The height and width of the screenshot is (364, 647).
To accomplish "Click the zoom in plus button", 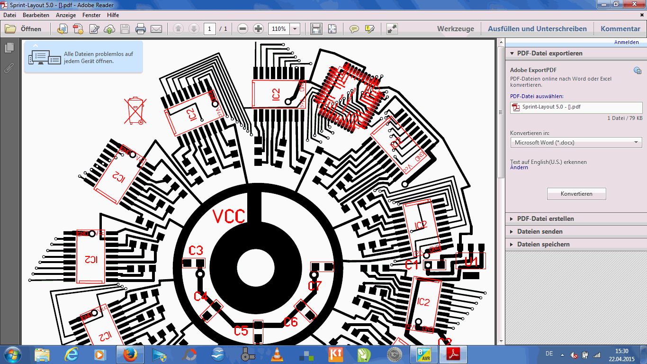I will (x=258, y=29).
